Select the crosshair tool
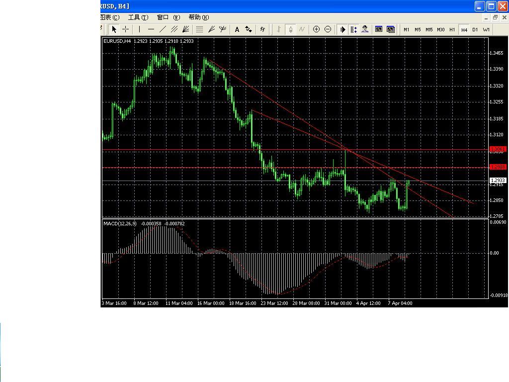This screenshot has height=382, width=509. point(125,29)
